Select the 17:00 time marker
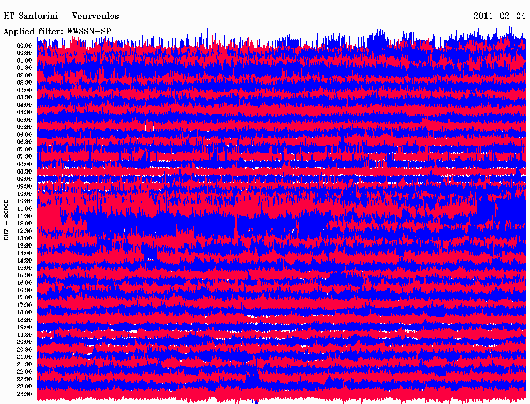Image resolution: width=530 pixels, height=404 pixels. coord(24,297)
